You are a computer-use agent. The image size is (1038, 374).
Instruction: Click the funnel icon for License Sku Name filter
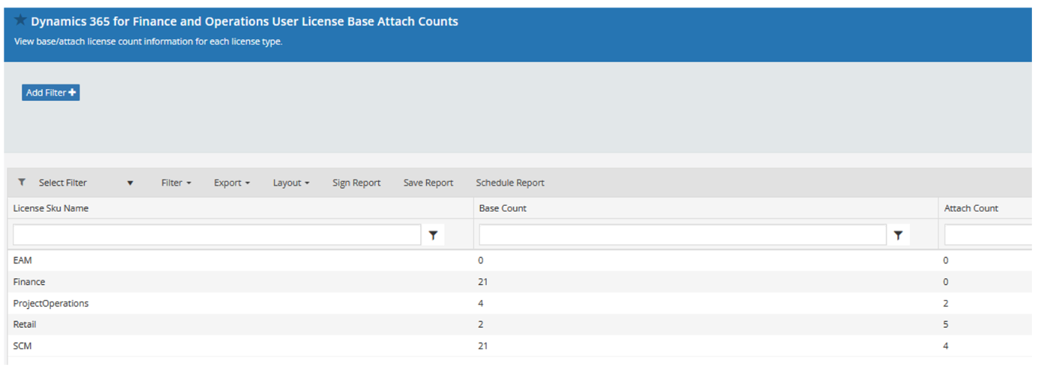pos(433,235)
